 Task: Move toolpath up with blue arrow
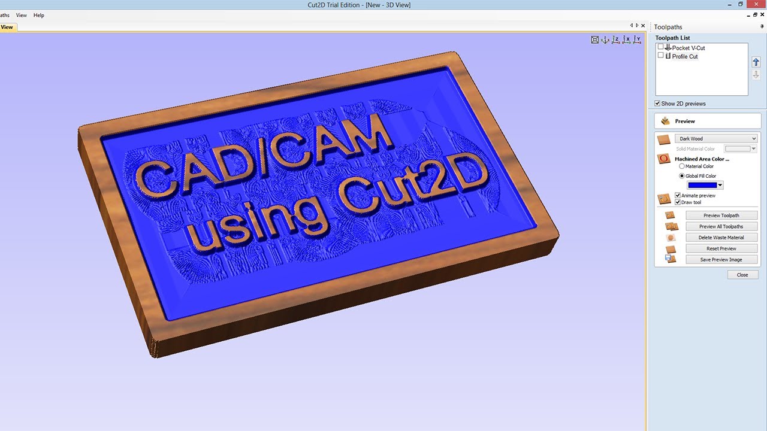click(x=756, y=62)
